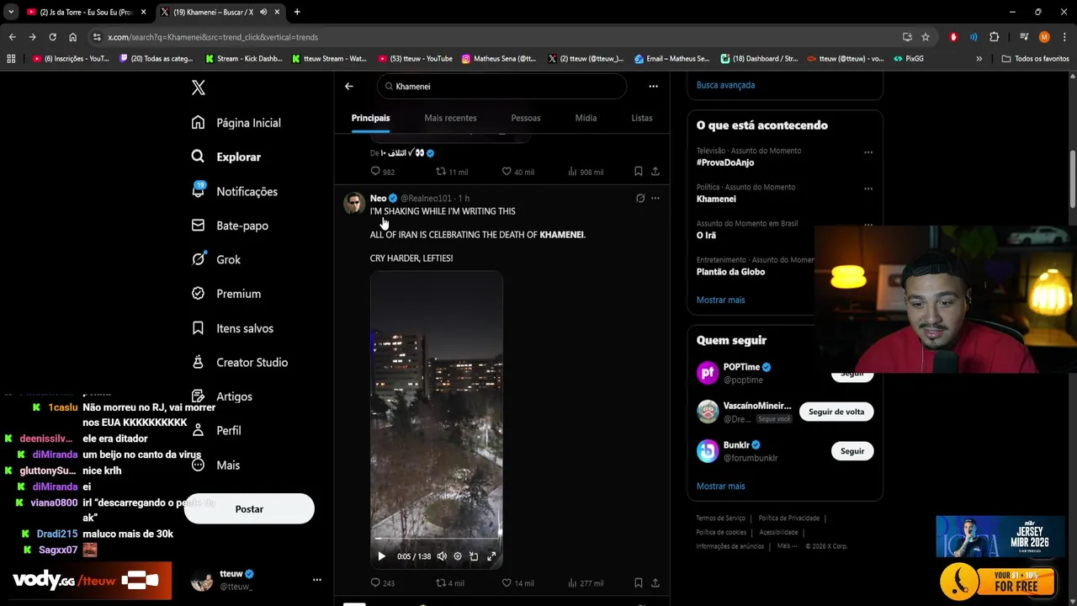Switch to Principais tab

[x=370, y=118]
